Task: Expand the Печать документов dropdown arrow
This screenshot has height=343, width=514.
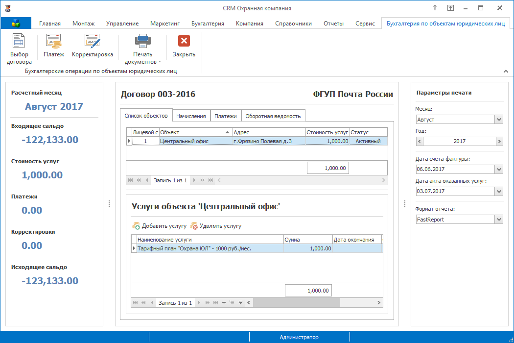Action: pyautogui.click(x=160, y=62)
